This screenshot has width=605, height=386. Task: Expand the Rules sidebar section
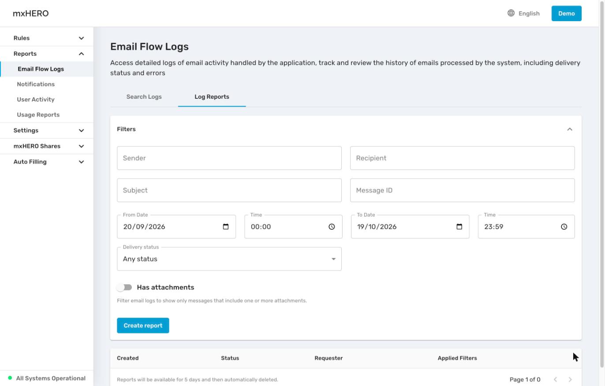[x=47, y=38]
